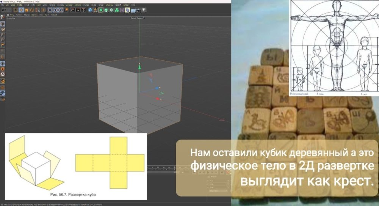
Task: Select the Move tool in toolbar
Action: point(21,10)
